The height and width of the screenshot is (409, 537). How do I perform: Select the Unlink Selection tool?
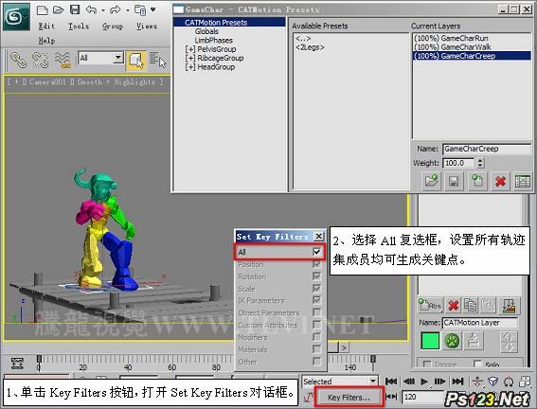[40, 60]
